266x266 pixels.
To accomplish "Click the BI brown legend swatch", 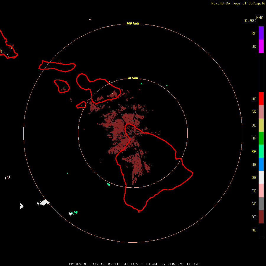I will coord(261,217).
